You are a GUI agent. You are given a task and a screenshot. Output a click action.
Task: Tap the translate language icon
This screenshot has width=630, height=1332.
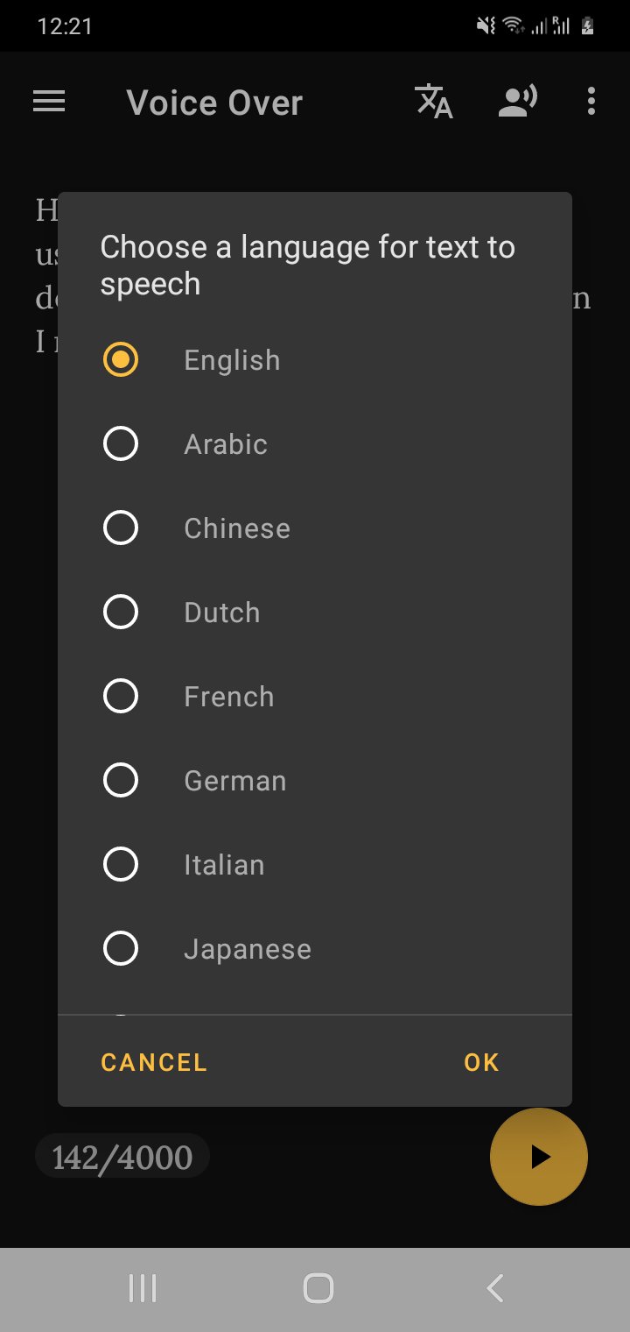(433, 103)
